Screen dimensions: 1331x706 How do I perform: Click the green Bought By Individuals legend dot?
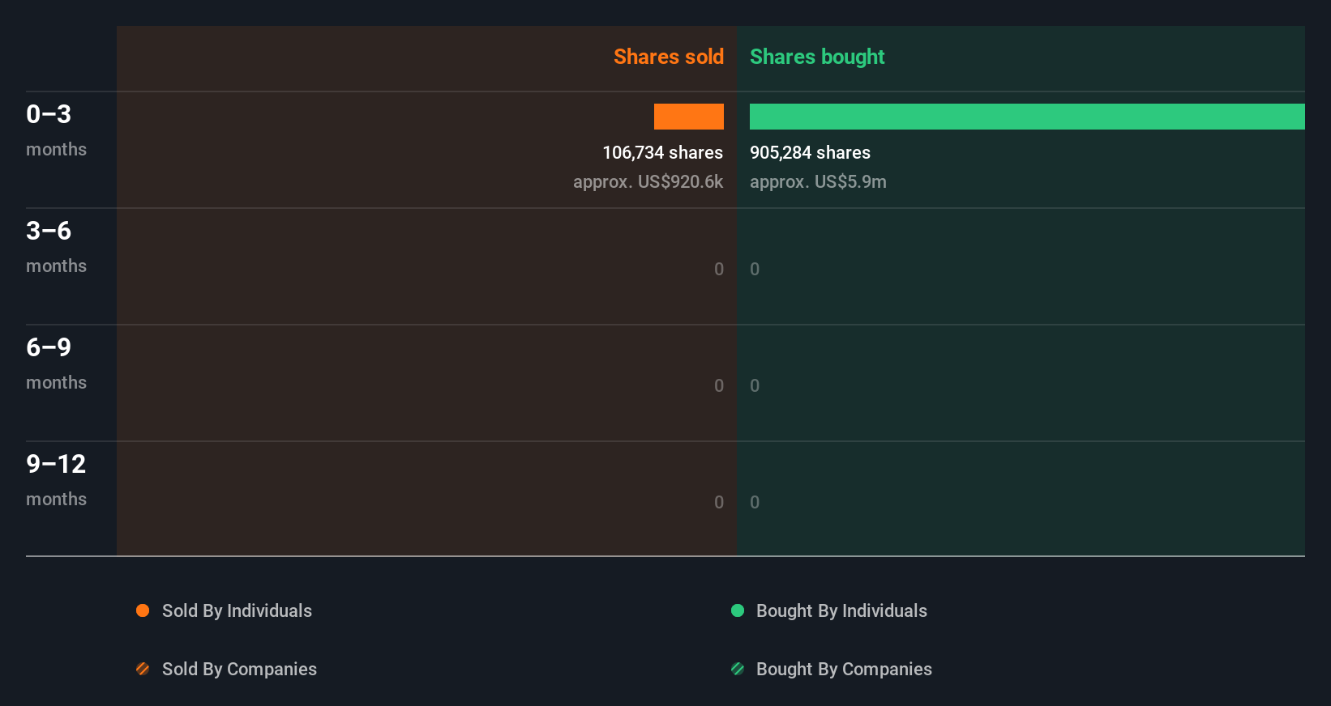point(738,610)
